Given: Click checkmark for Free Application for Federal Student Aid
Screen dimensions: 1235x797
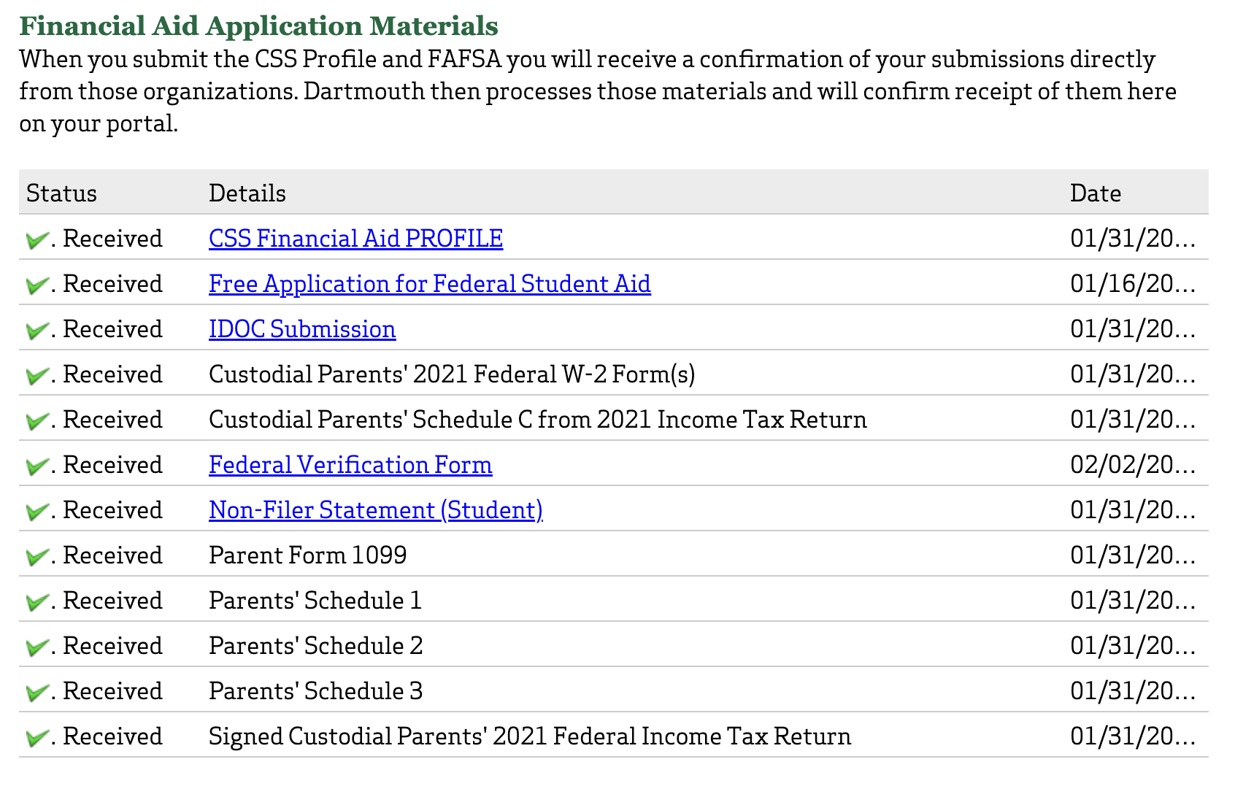Looking at the screenshot, I should (36, 285).
